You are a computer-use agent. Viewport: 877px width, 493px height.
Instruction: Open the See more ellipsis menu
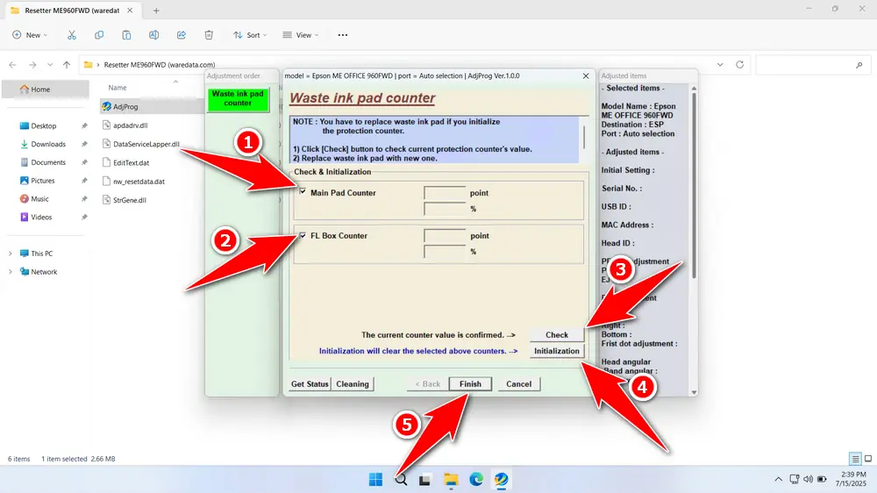342,35
